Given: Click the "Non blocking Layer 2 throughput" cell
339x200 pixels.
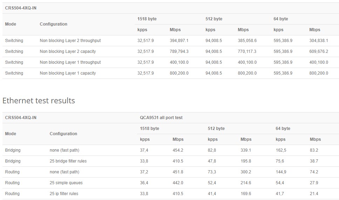Looking at the screenshot, I should point(70,41).
